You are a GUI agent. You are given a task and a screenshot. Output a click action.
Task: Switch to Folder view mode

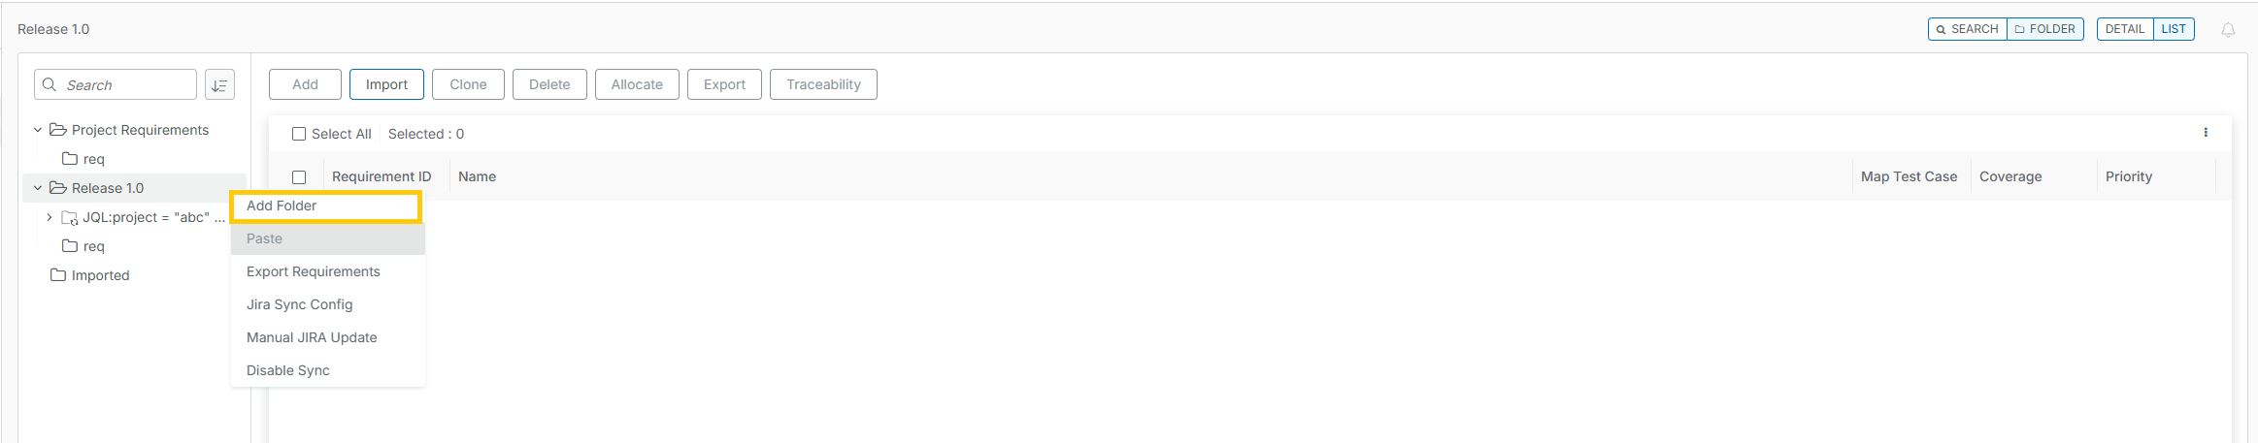tap(2044, 29)
